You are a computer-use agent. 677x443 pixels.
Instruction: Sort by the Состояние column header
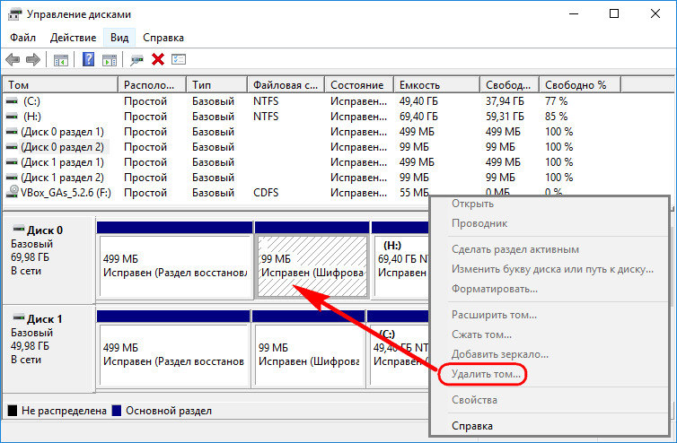pos(359,85)
